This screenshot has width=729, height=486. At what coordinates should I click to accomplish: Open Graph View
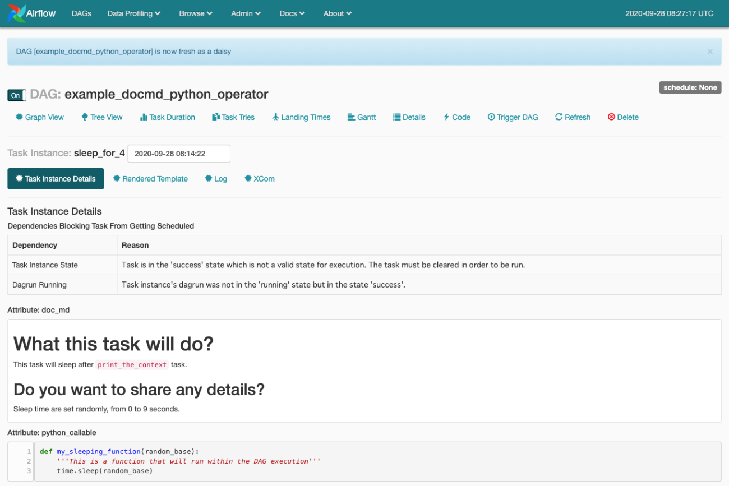point(40,117)
